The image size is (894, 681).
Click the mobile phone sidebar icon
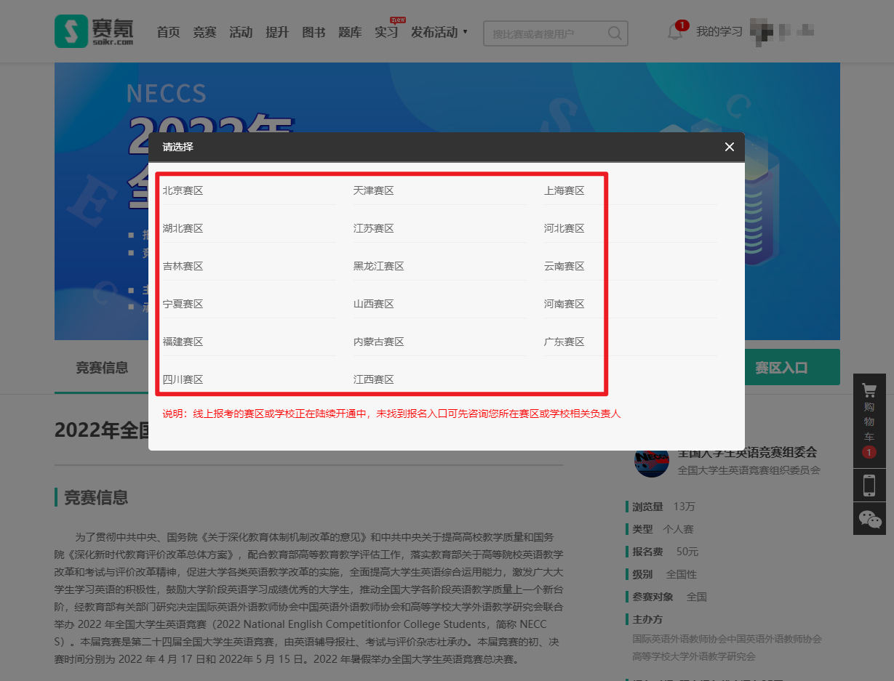click(869, 485)
